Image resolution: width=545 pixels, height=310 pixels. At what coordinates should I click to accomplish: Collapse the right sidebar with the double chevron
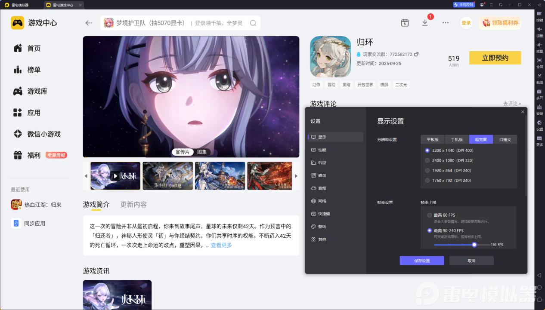pos(539,5)
